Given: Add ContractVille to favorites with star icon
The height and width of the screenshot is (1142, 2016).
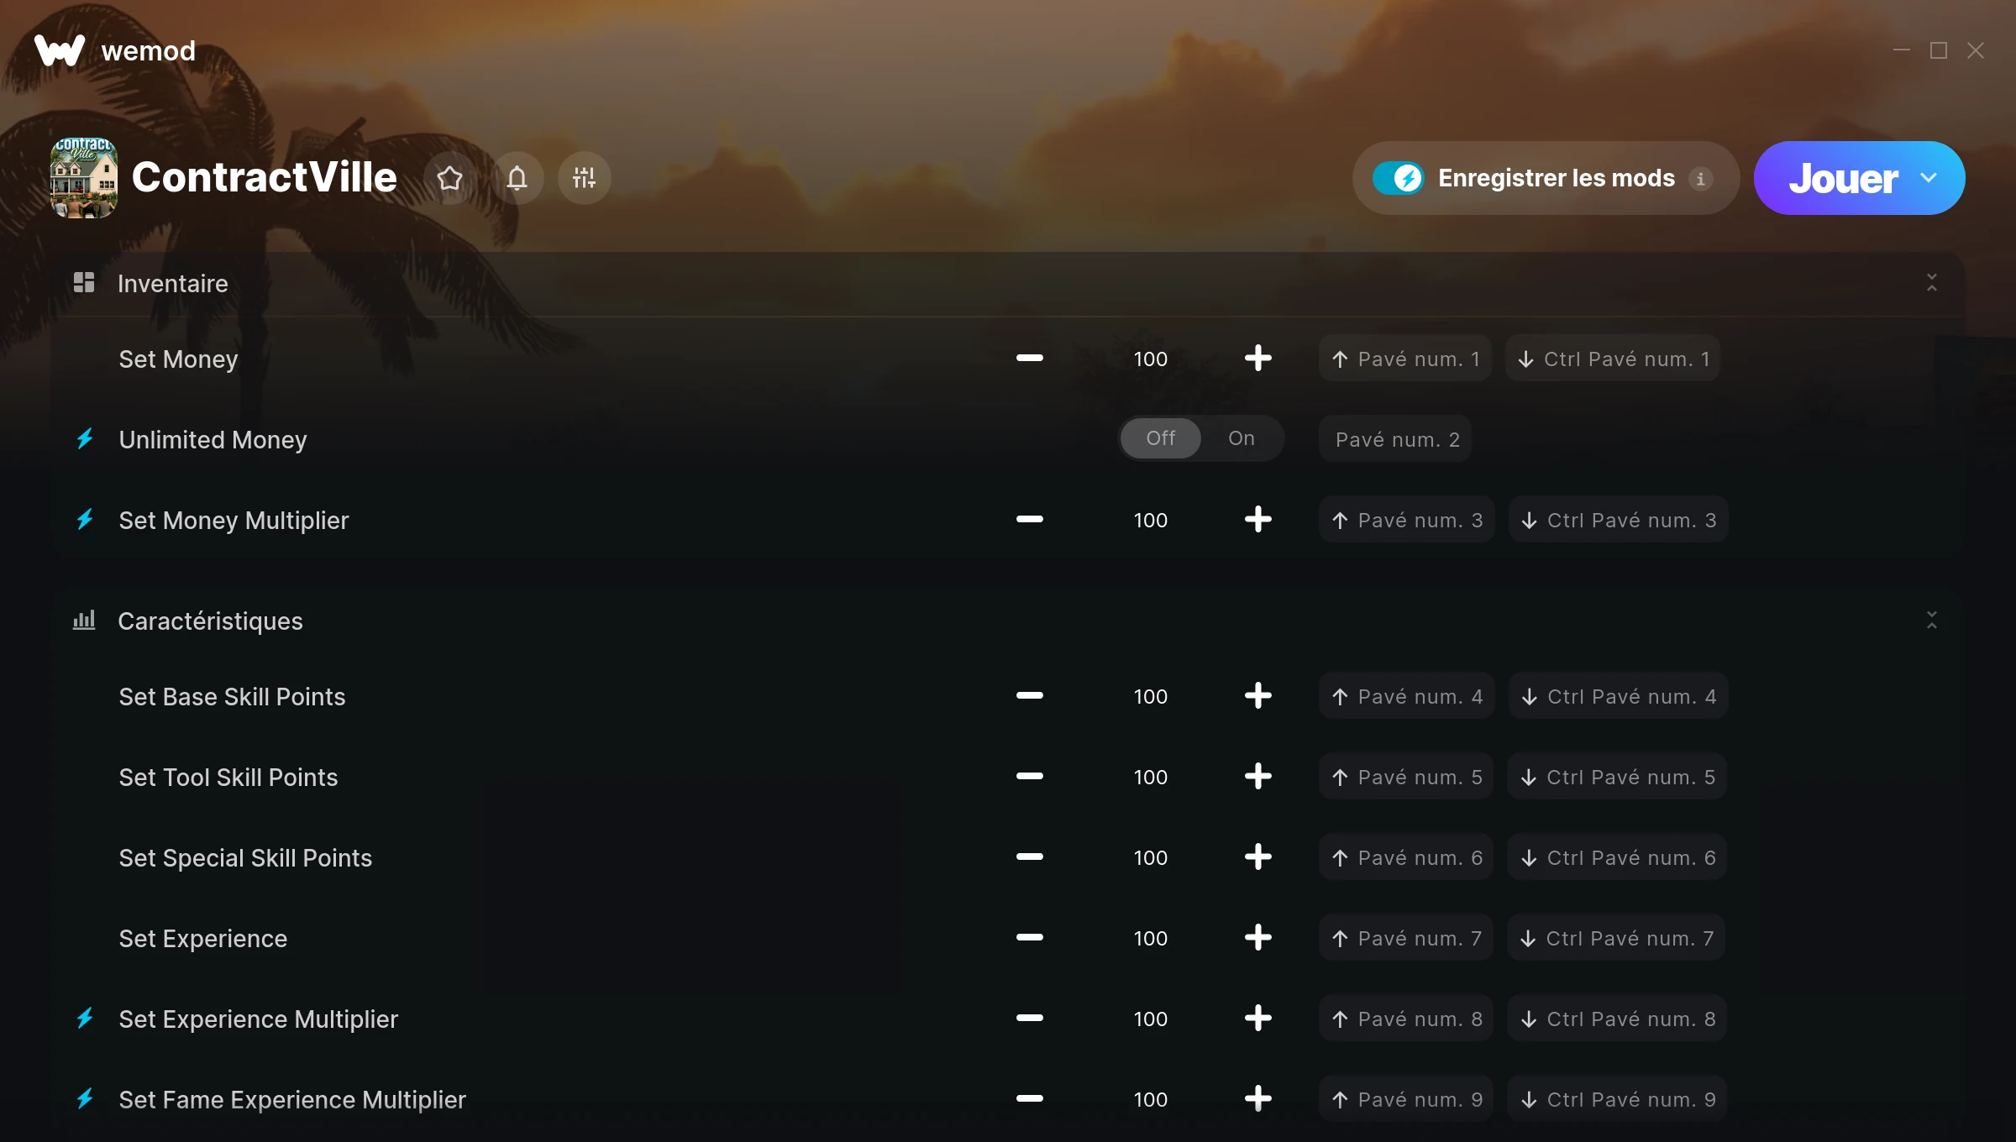Looking at the screenshot, I should pos(450,178).
